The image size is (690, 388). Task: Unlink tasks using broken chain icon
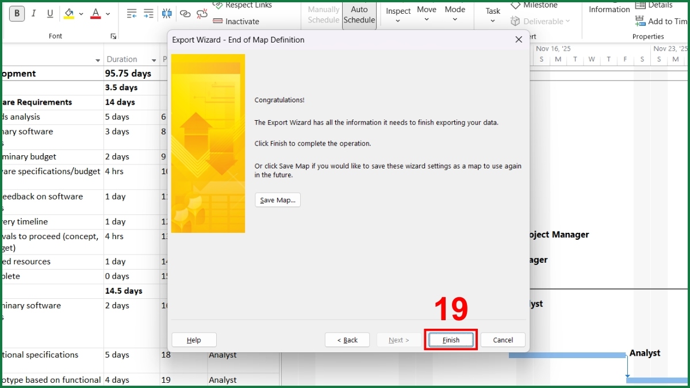202,13
